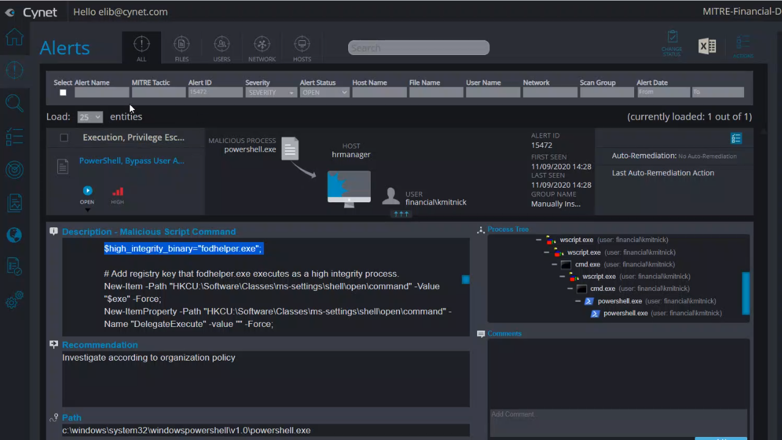
Task: Click the Process Tree scrollbar thumb
Action: point(745,293)
